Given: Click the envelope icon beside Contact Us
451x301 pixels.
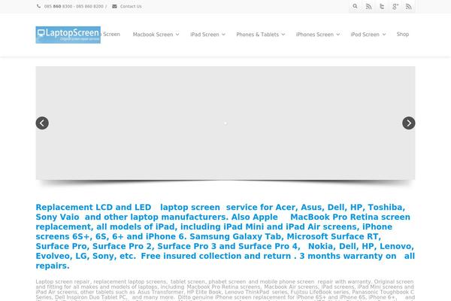Looking at the screenshot, I should [x=114, y=6].
